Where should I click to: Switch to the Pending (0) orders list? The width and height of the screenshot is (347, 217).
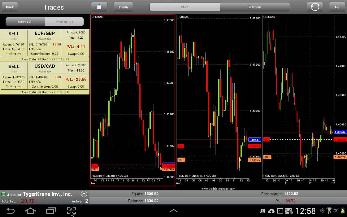(64, 22)
